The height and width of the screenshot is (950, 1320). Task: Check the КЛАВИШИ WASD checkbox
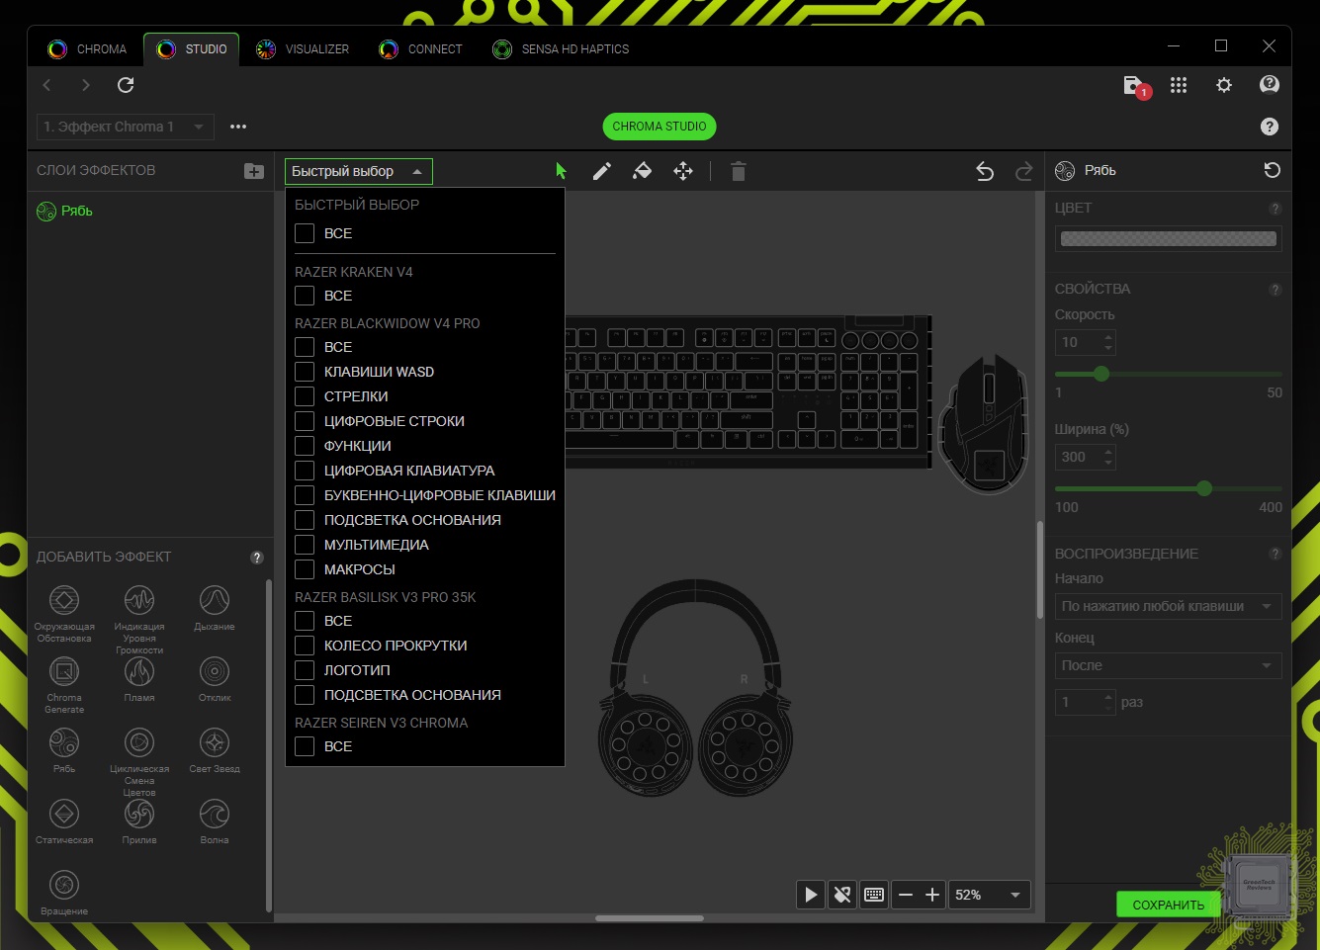[305, 372]
